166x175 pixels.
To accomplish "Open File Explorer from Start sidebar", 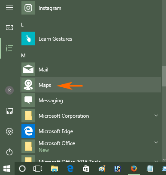I will click(9, 111).
